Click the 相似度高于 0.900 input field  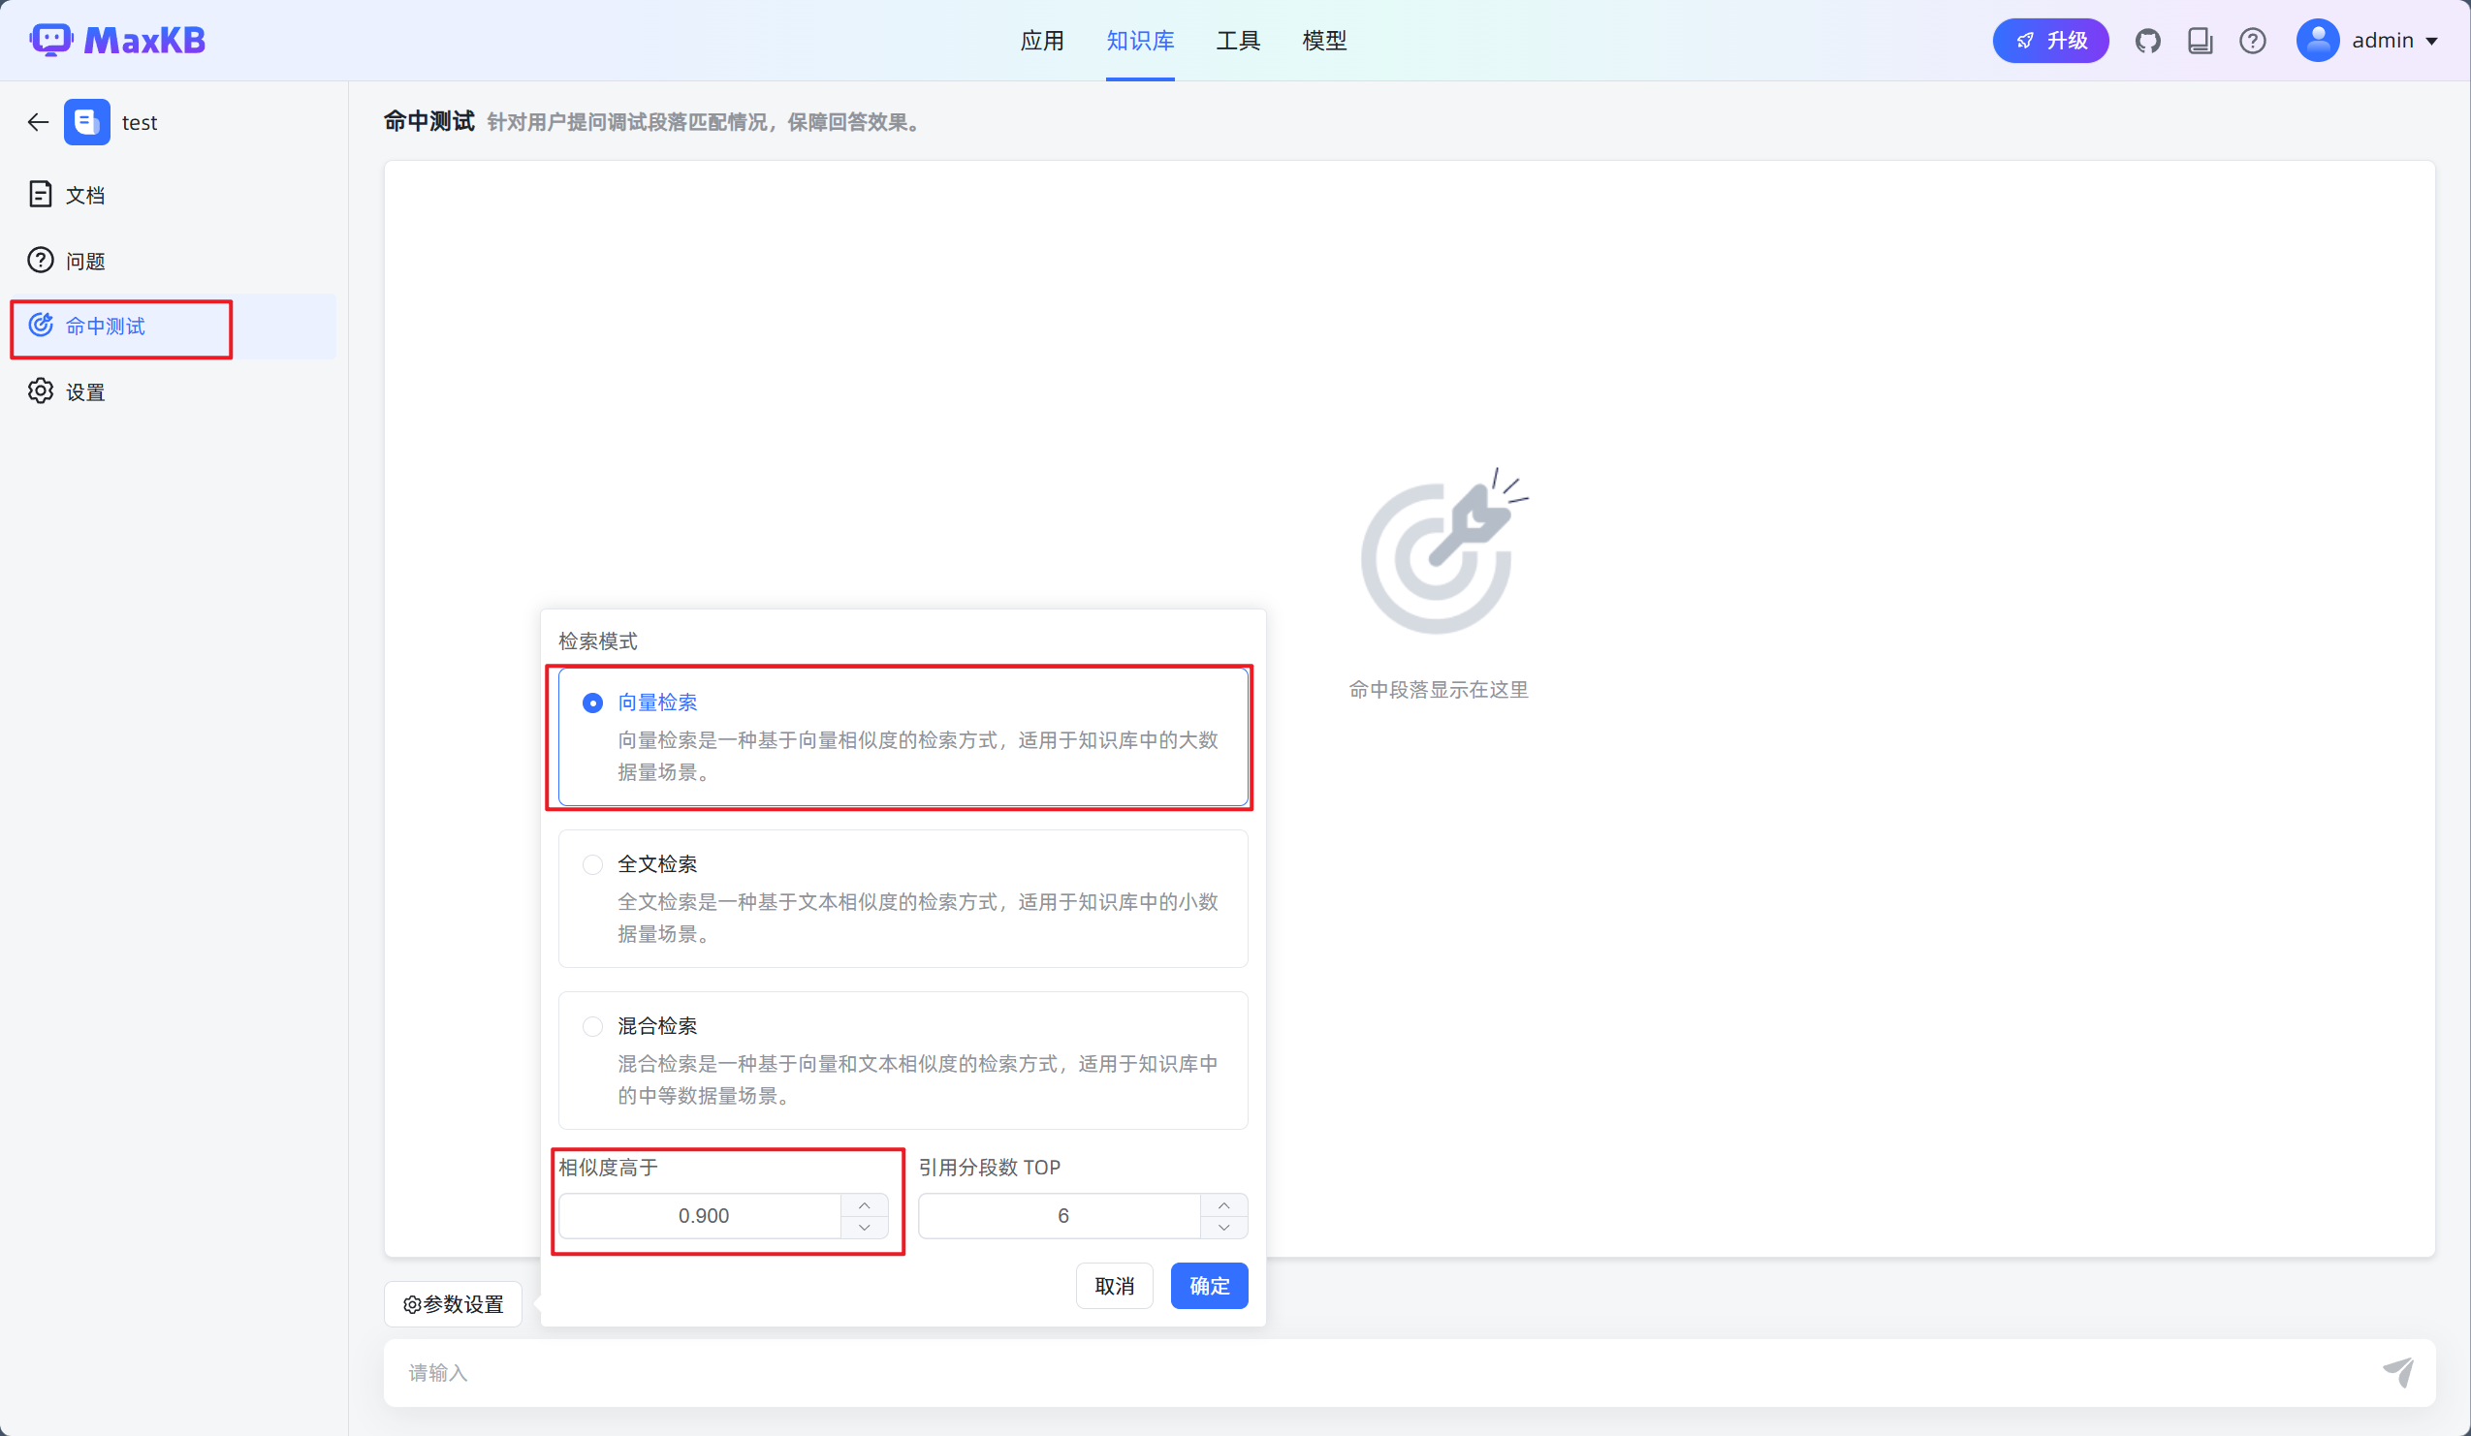(x=702, y=1215)
